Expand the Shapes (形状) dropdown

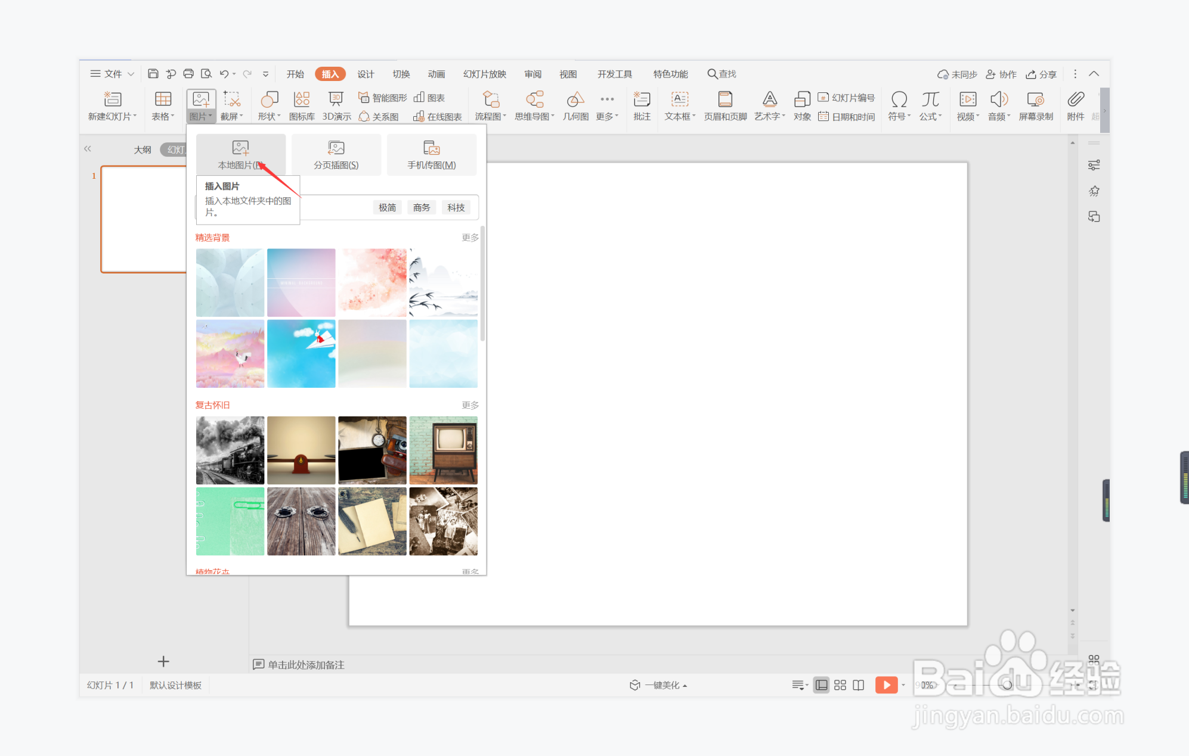[270, 116]
